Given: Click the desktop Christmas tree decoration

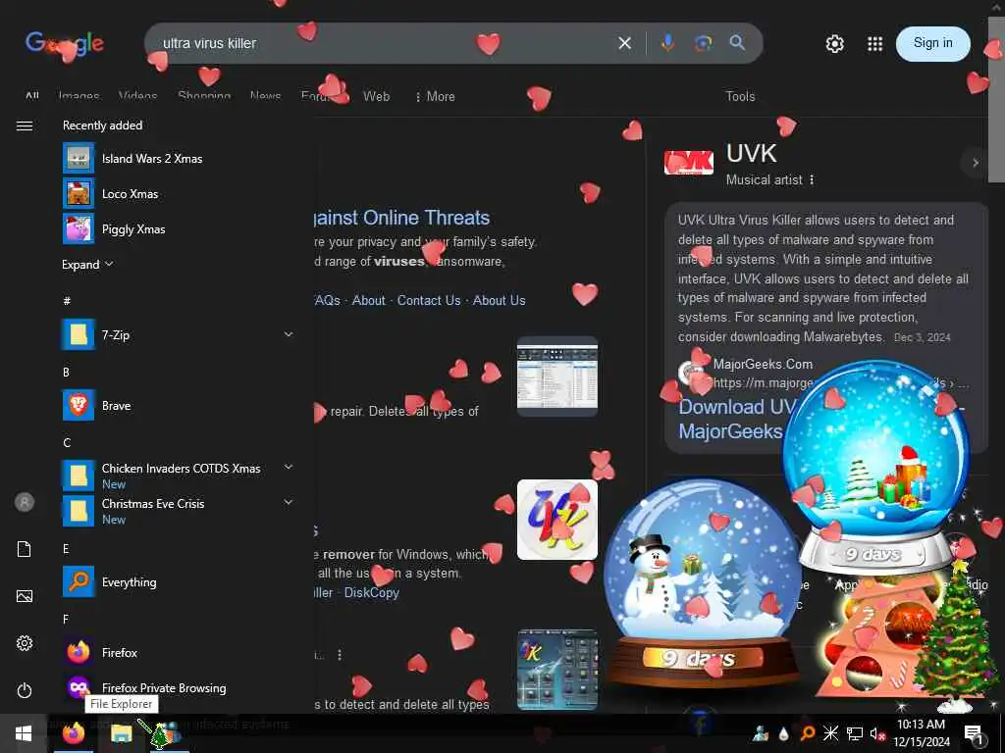Looking at the screenshot, I should tap(957, 635).
